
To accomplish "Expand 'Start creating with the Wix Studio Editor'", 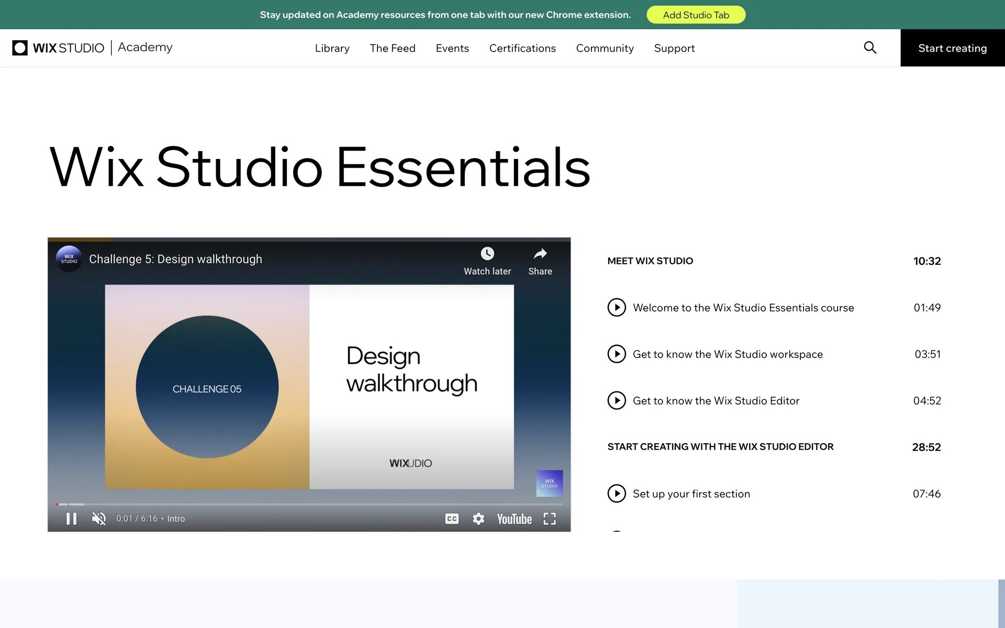I will pyautogui.click(x=720, y=447).
